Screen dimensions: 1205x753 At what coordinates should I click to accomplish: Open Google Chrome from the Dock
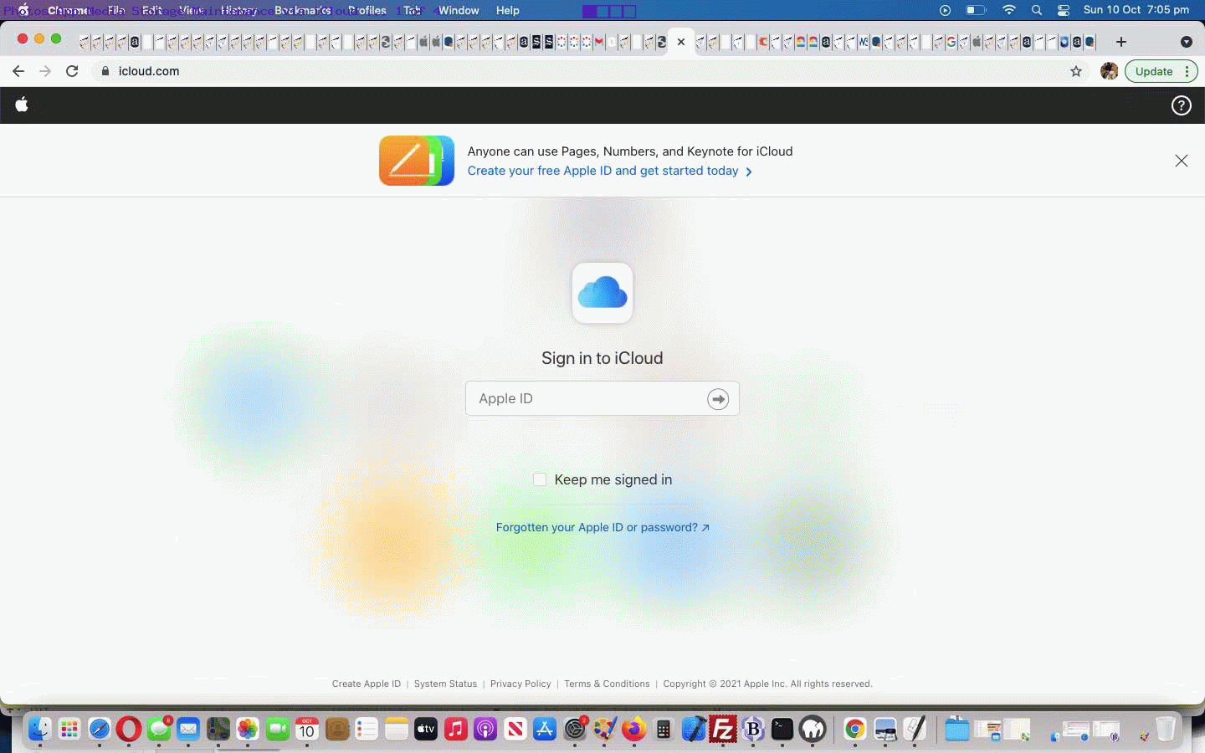[x=854, y=730]
